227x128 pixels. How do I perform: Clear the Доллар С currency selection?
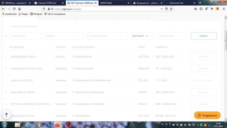[147, 36]
